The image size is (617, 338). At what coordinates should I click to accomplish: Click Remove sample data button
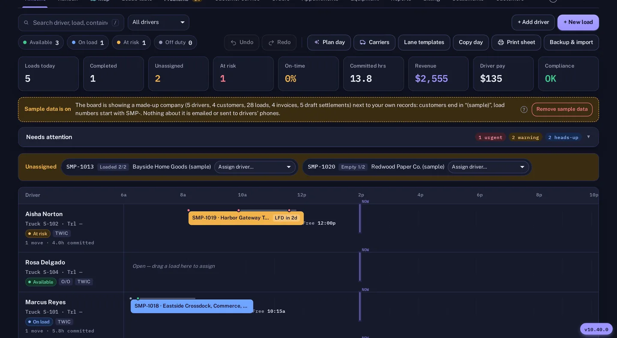pyautogui.click(x=562, y=110)
